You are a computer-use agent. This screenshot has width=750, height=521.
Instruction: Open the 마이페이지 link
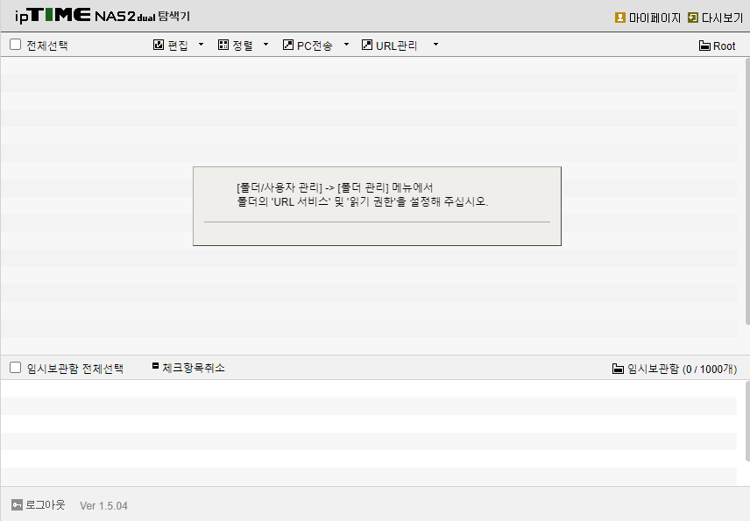654,18
